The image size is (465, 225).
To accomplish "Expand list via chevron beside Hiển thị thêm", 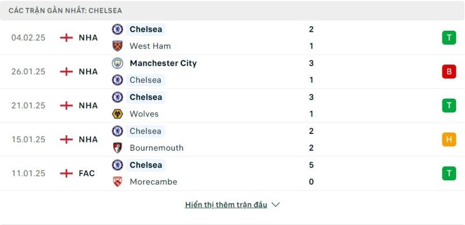I will tap(276, 205).
